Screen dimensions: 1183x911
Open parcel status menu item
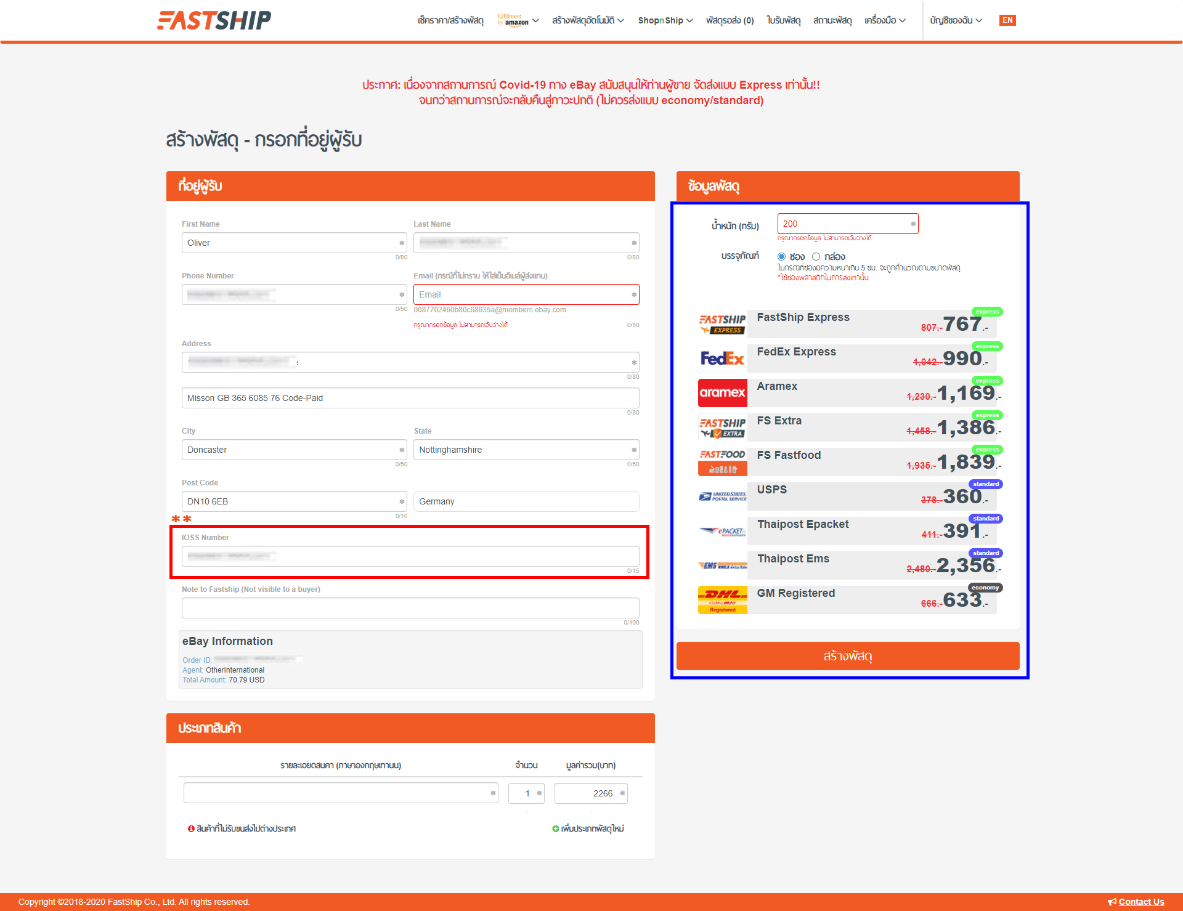(x=832, y=20)
